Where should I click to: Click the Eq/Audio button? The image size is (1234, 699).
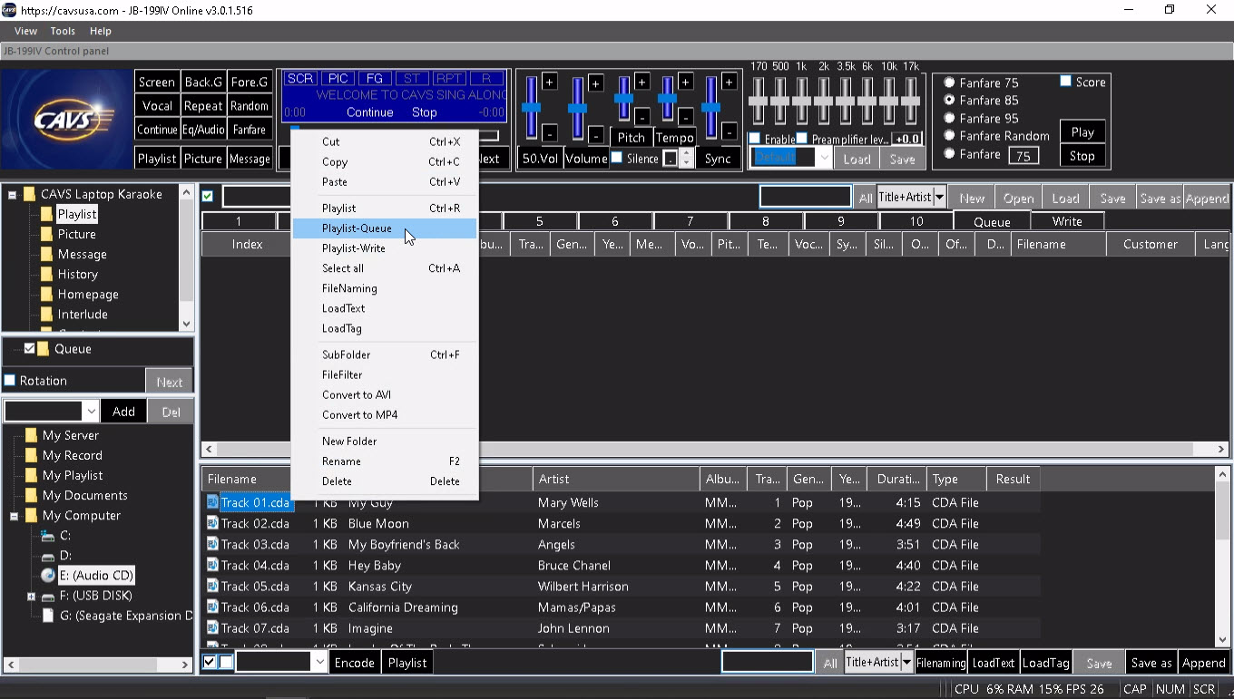tap(203, 130)
